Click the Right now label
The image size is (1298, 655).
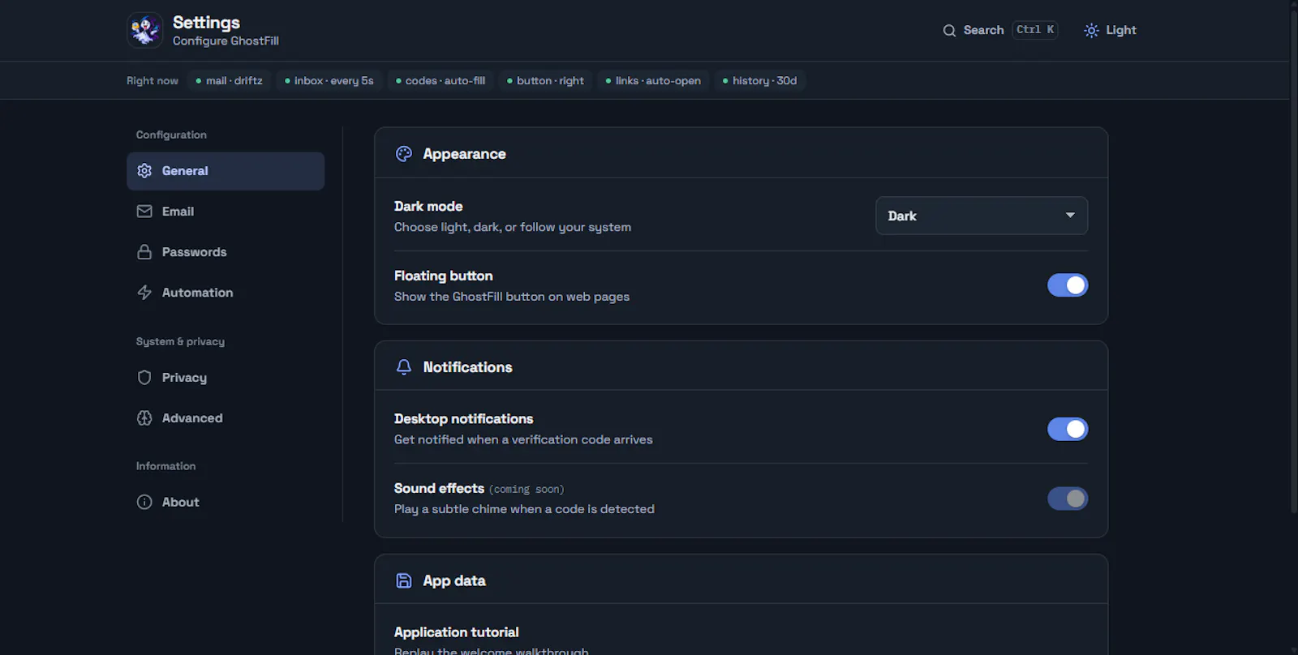pyautogui.click(x=153, y=81)
